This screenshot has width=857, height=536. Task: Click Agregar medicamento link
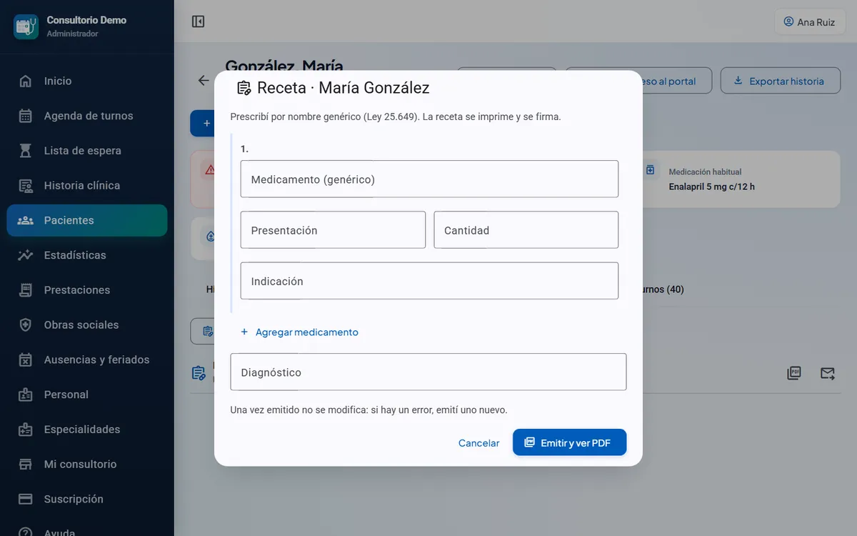(299, 332)
